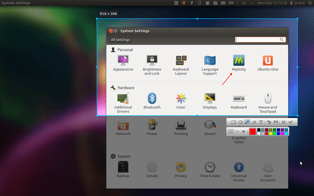
Task: Open Details settings
Action: [152, 170]
